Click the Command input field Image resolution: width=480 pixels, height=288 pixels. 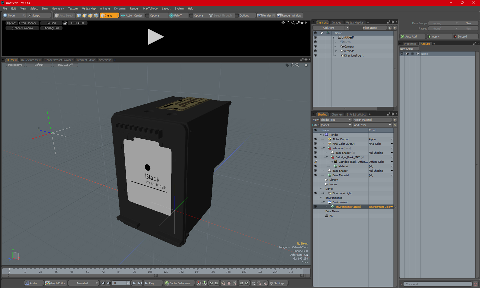(438, 284)
